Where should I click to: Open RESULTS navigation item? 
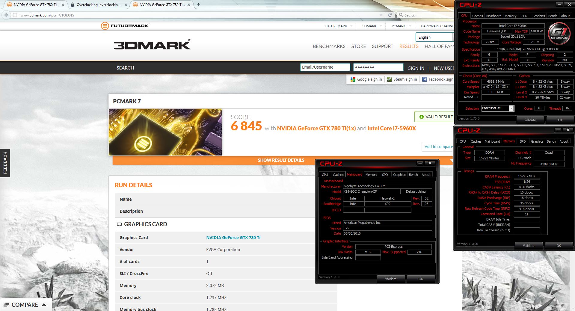(x=409, y=46)
